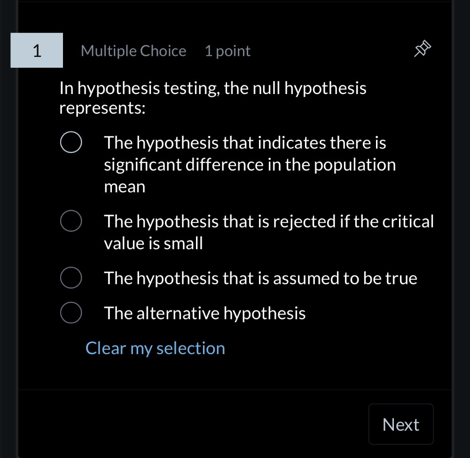Pin question 1 with the pushpin icon
470x458 pixels.
tap(422, 49)
